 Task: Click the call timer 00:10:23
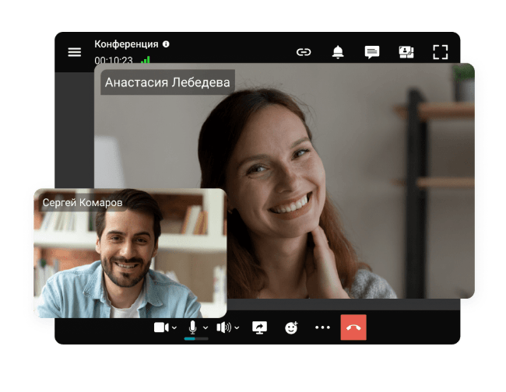tap(114, 60)
